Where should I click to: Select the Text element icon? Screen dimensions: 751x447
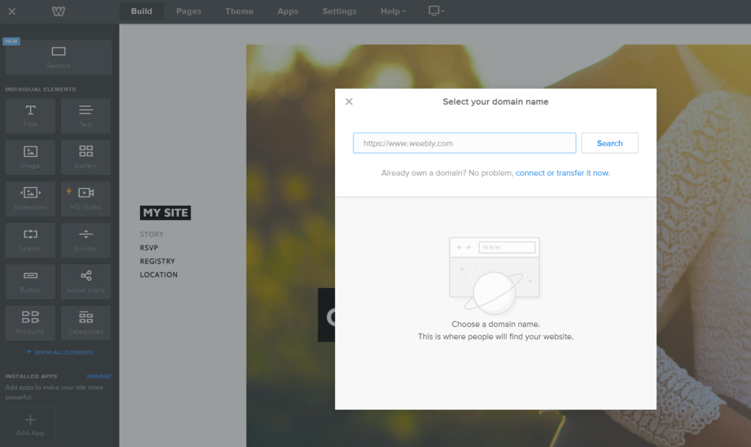coord(85,116)
